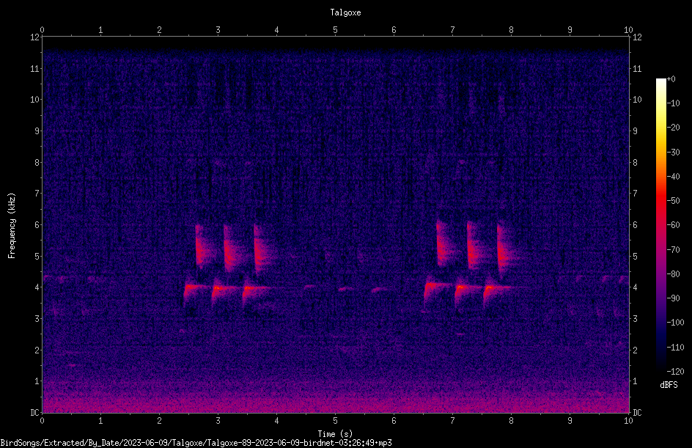Click the "6" label on the right frequency axis
This screenshot has height=448, width=692.
pyautogui.click(x=635, y=224)
